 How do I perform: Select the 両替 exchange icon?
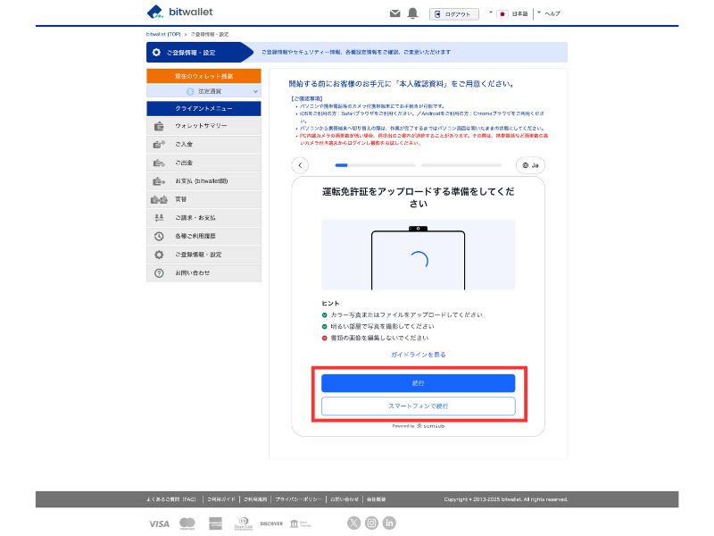(159, 199)
